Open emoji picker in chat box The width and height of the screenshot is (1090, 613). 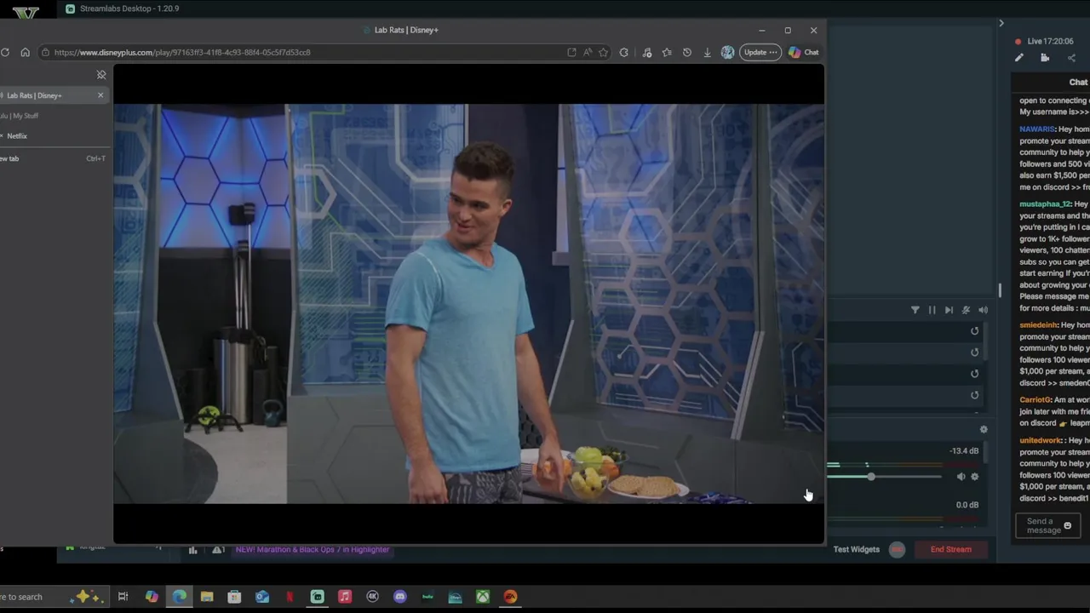coord(1068,525)
